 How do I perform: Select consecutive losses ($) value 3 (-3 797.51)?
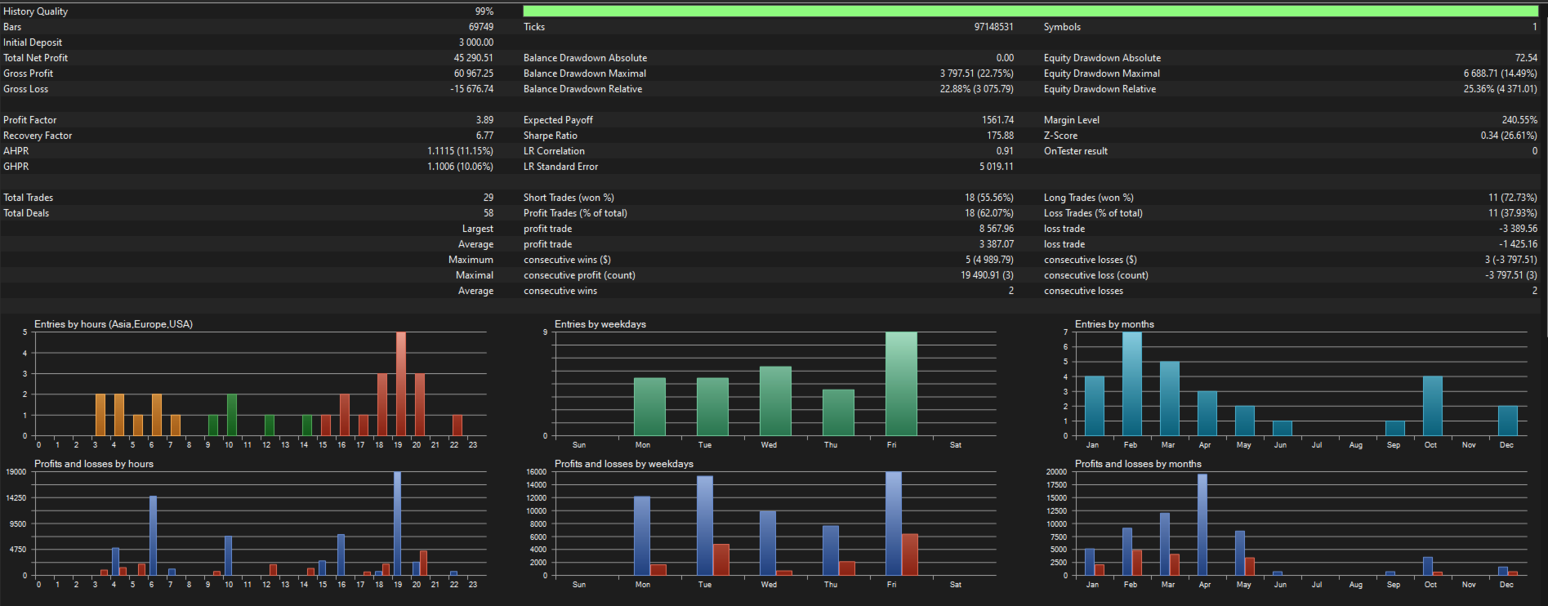coord(1511,260)
